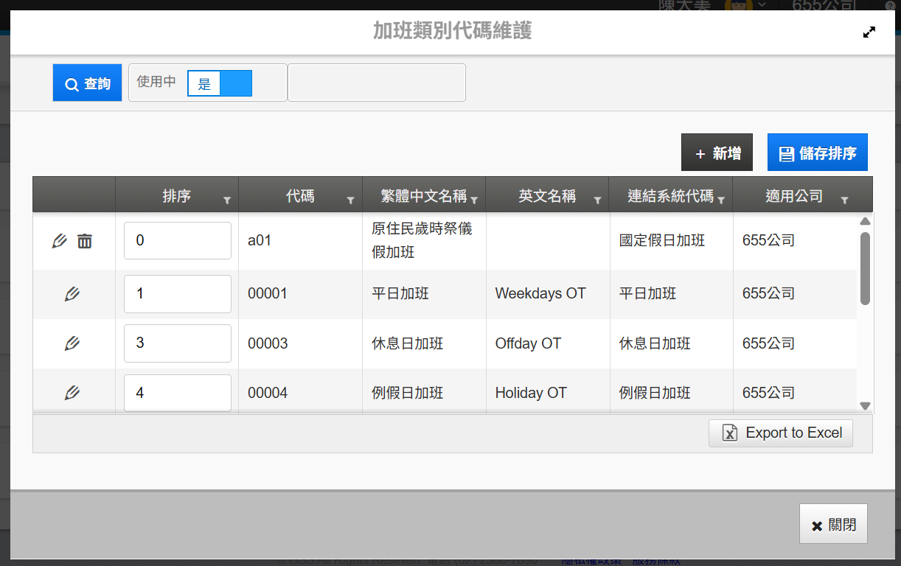Click the sort order field containing 3
Screen dimensions: 901x566
click(177, 343)
